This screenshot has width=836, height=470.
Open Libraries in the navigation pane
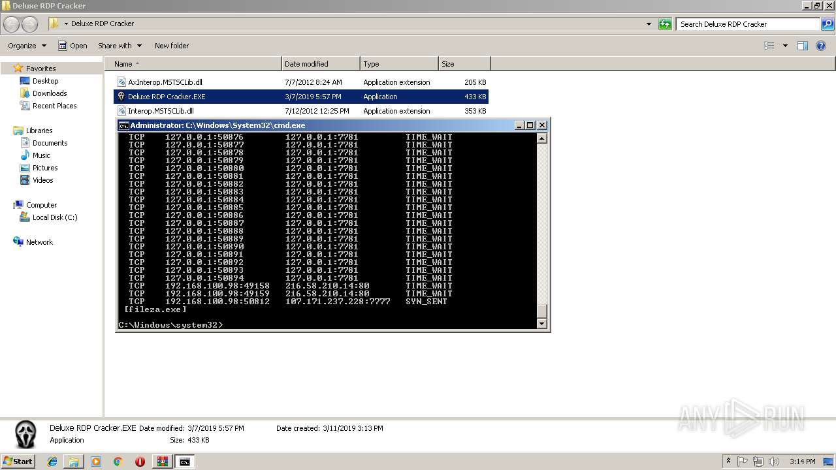click(x=39, y=131)
